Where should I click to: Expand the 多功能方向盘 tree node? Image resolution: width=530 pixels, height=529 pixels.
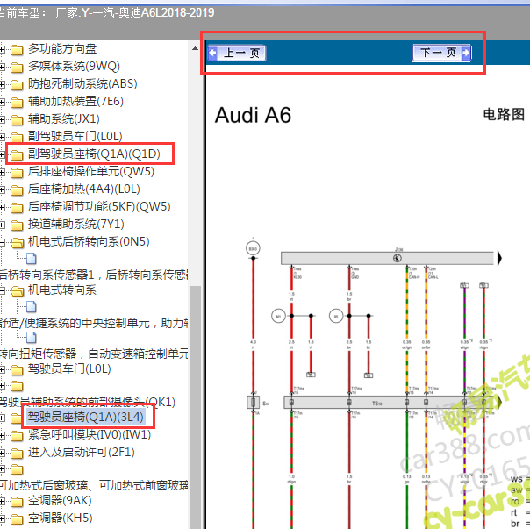2,50
